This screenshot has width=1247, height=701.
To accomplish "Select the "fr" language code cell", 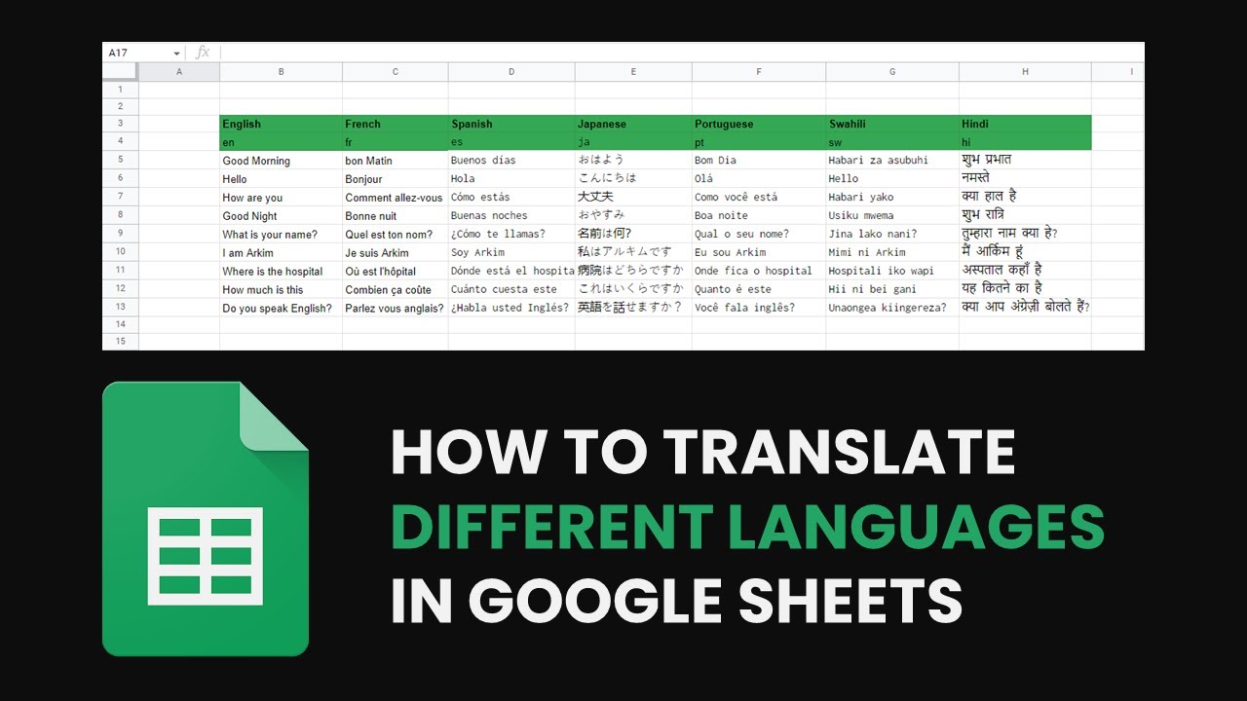I will coord(396,142).
